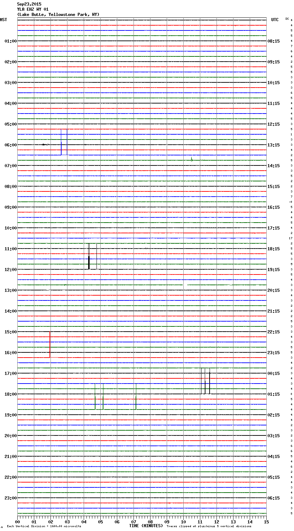The image size is (294, 531).
Task: Select the station code line 'YLA EHZ WY 01'
Action: [x=33, y=9]
